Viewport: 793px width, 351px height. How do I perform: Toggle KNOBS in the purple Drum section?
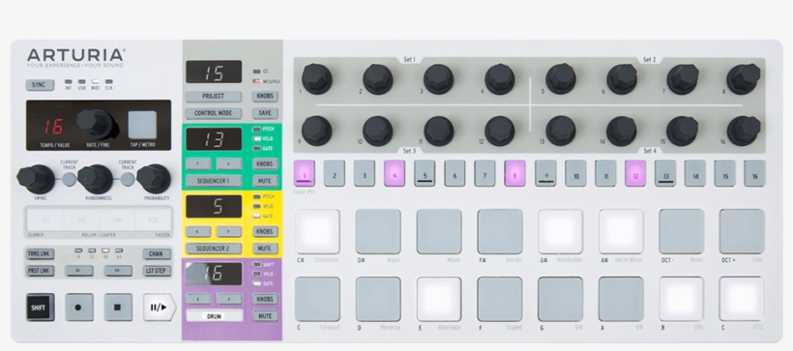click(x=265, y=299)
